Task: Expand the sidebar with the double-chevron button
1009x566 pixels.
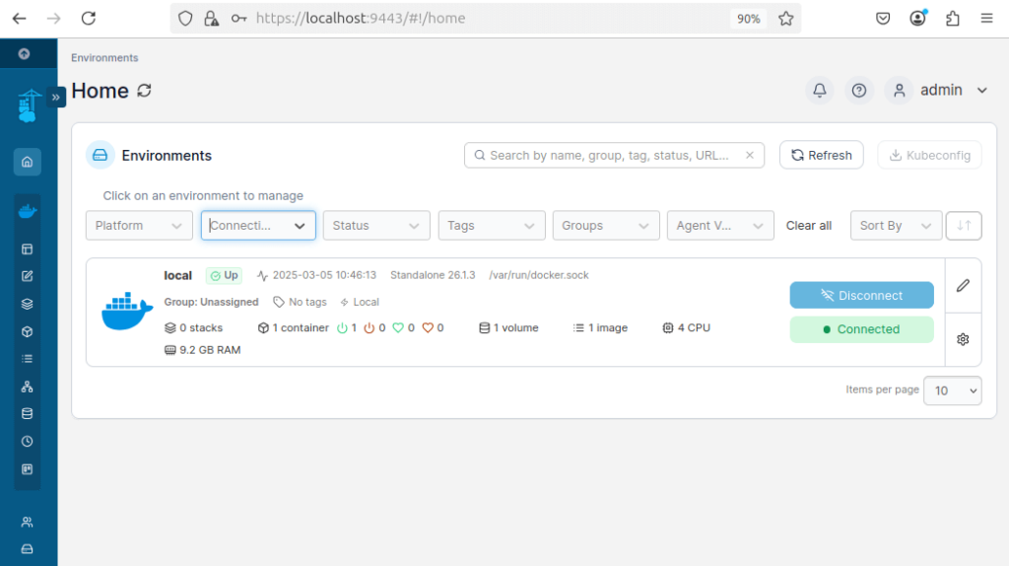Action: pyautogui.click(x=56, y=97)
